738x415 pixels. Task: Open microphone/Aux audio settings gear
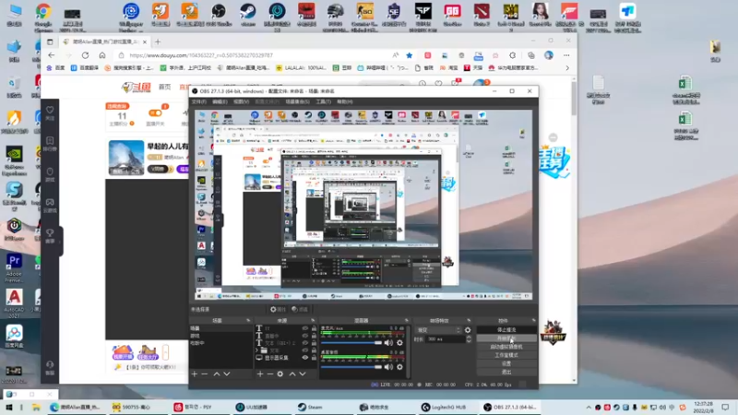coord(399,343)
